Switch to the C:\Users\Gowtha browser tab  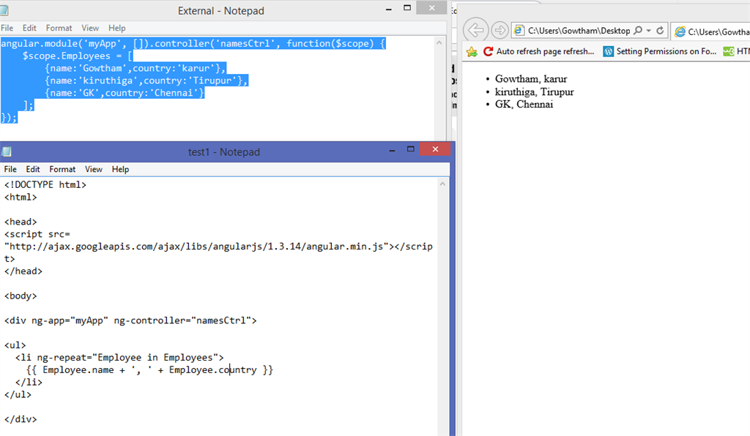pyautogui.click(x=710, y=31)
